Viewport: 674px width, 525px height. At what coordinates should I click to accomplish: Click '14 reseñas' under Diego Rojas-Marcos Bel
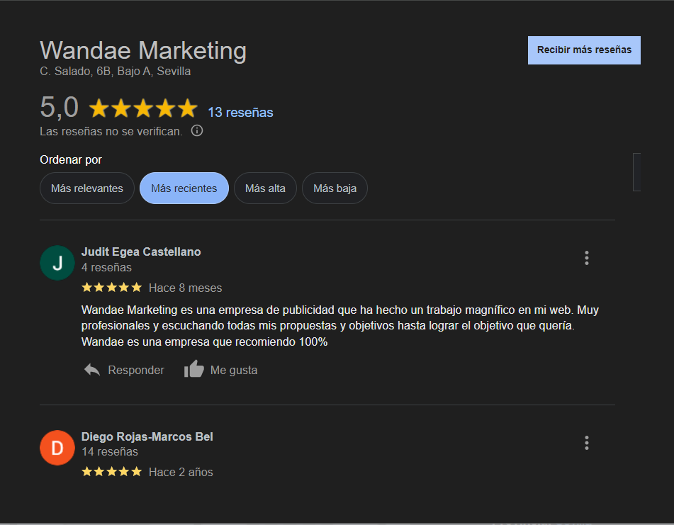(110, 451)
